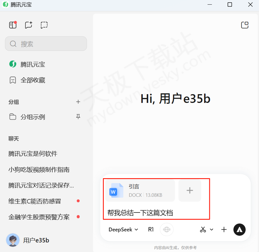Expand the DeepSeek model dropdown
This screenshot has height=252, width=259.
pos(123,230)
